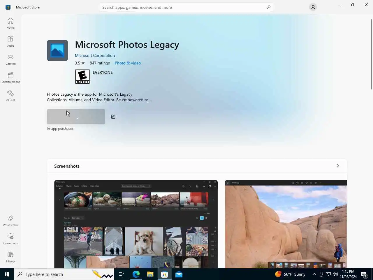The width and height of the screenshot is (373, 280).
Task: Open the Microsoft Corporation publisher link
Action: (x=95, y=55)
